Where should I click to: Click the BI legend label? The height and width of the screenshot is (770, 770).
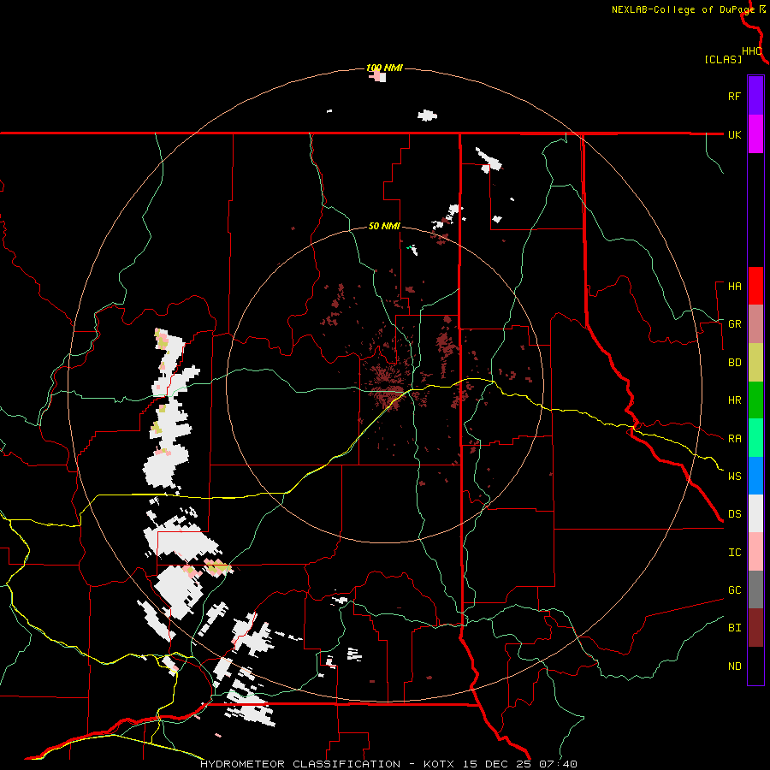(x=734, y=628)
